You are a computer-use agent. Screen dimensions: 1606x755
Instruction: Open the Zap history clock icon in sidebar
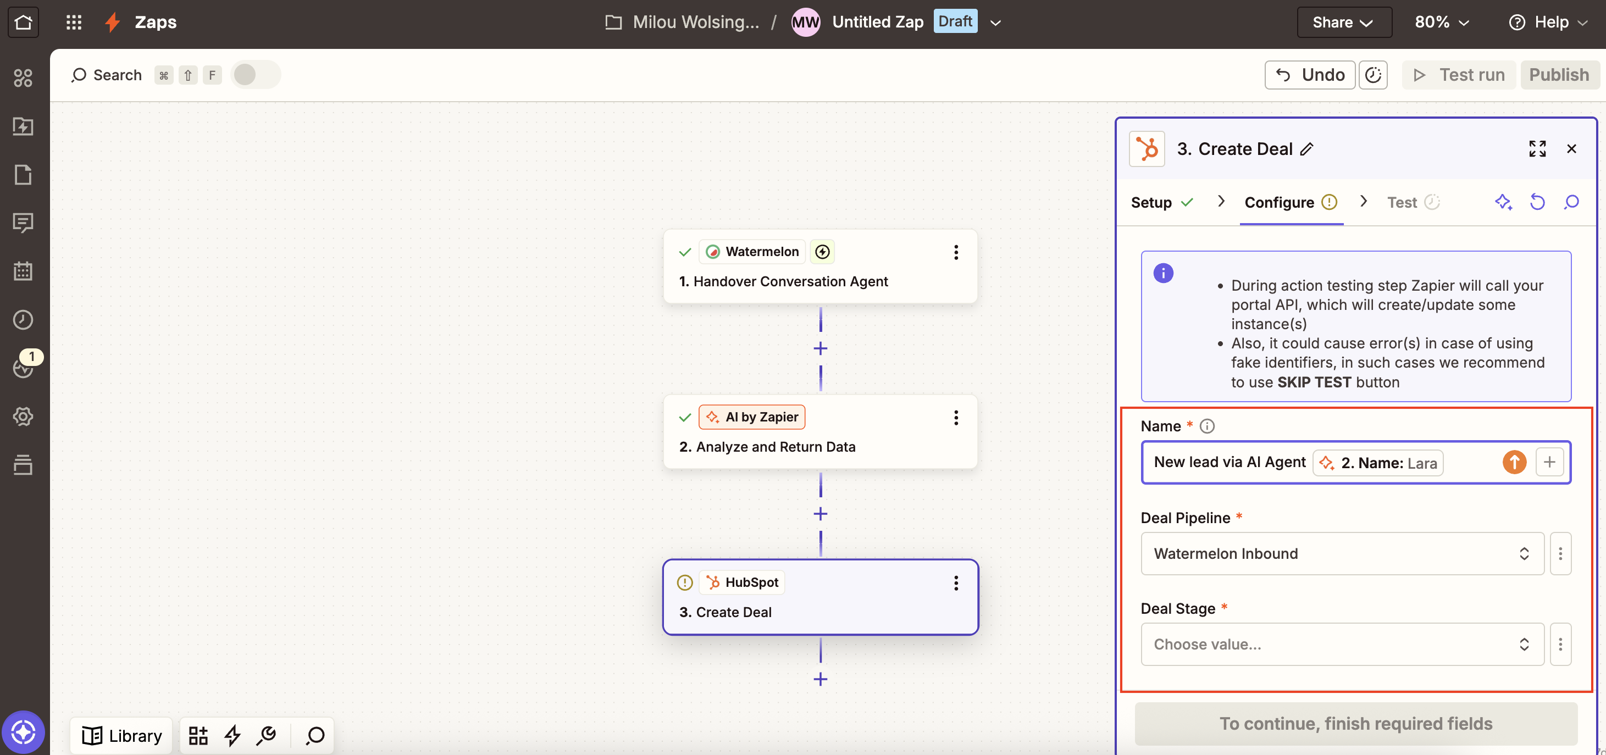pyautogui.click(x=23, y=320)
